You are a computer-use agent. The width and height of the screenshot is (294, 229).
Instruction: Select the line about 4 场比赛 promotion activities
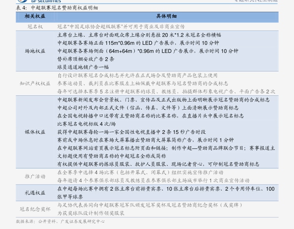click(x=140, y=172)
